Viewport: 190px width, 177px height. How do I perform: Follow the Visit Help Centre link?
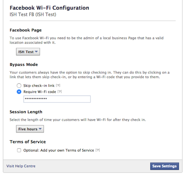(x=21, y=166)
